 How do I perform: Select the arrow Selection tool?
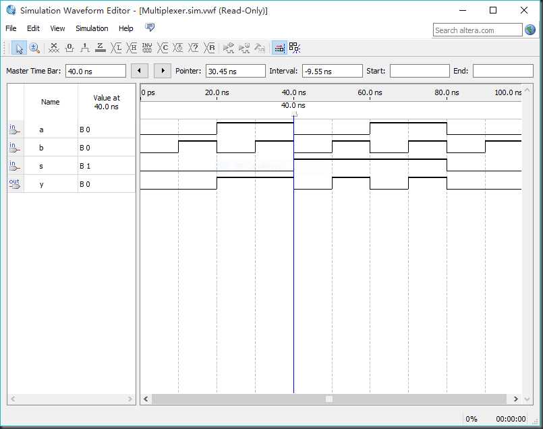(19, 48)
